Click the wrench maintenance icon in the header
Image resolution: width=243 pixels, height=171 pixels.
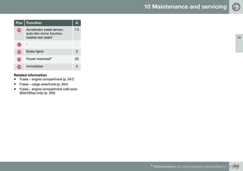pyautogui.click(x=236, y=7)
